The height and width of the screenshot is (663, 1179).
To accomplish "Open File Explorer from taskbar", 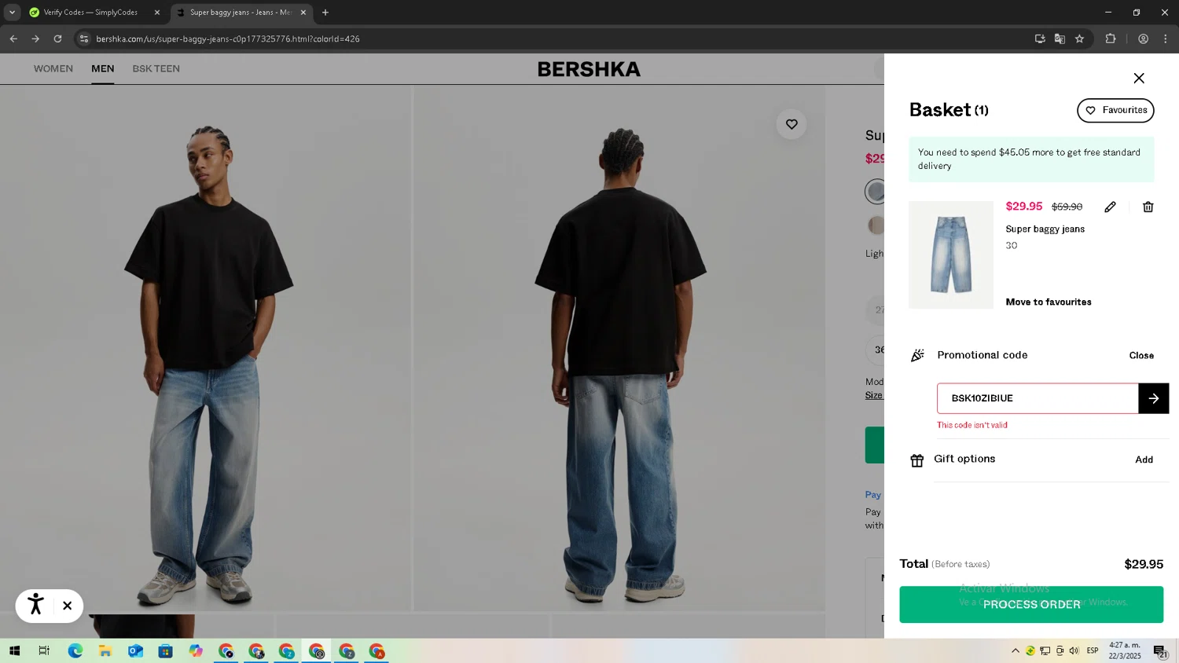I will click(105, 651).
